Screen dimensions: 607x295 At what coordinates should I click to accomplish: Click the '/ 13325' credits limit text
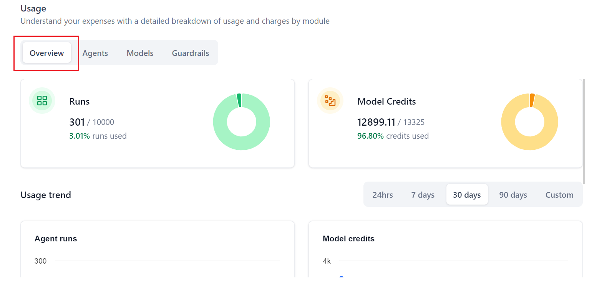coord(411,122)
